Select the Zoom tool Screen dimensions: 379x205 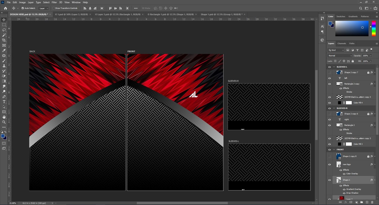click(x=4, y=122)
